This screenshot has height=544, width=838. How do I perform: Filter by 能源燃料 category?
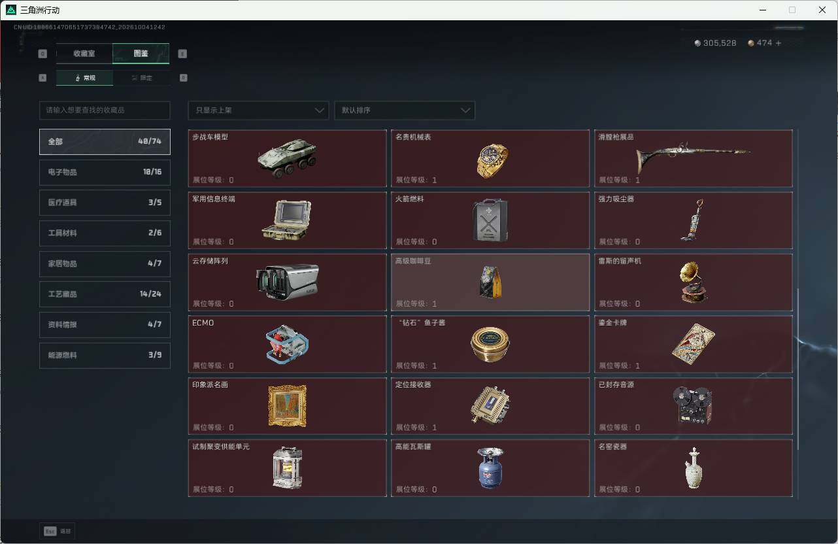point(105,355)
